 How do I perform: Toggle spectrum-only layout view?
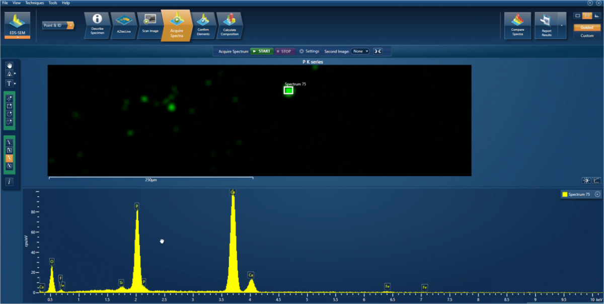point(597,16)
